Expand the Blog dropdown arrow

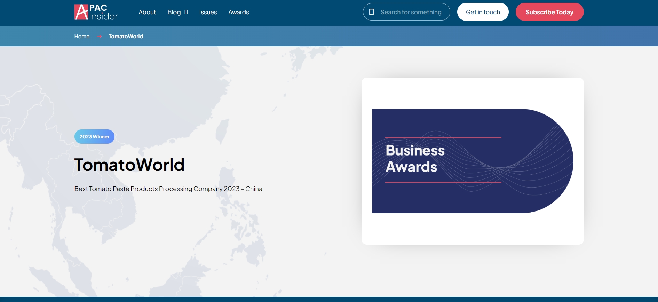coord(186,12)
